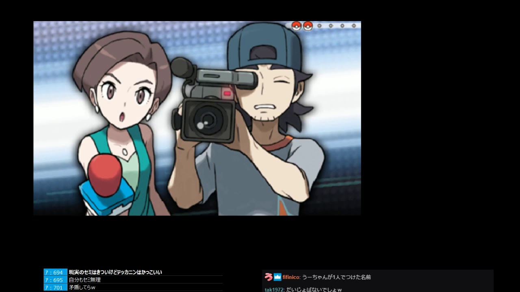Click the first empty party slot dot
This screenshot has height=292, width=520.
(x=319, y=26)
